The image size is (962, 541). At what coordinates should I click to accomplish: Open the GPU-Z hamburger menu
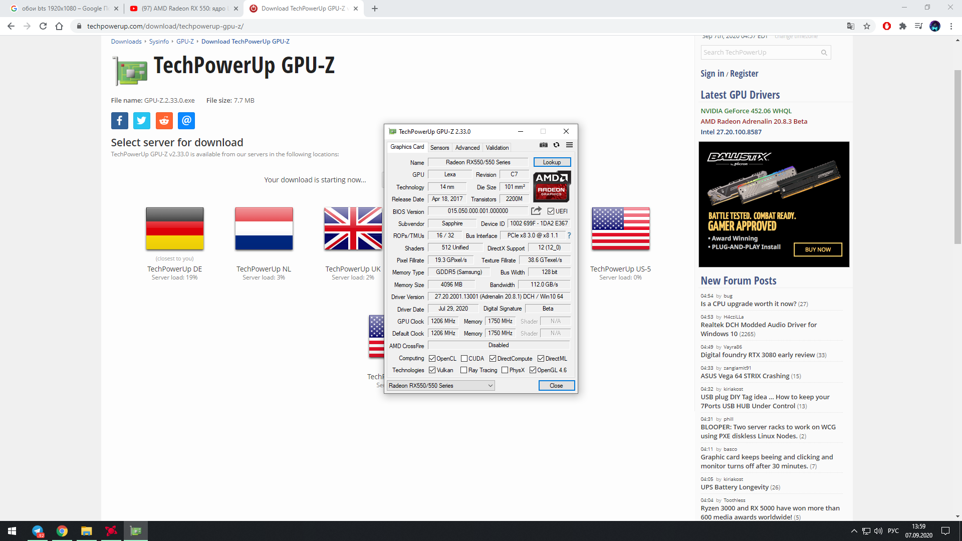(x=569, y=145)
